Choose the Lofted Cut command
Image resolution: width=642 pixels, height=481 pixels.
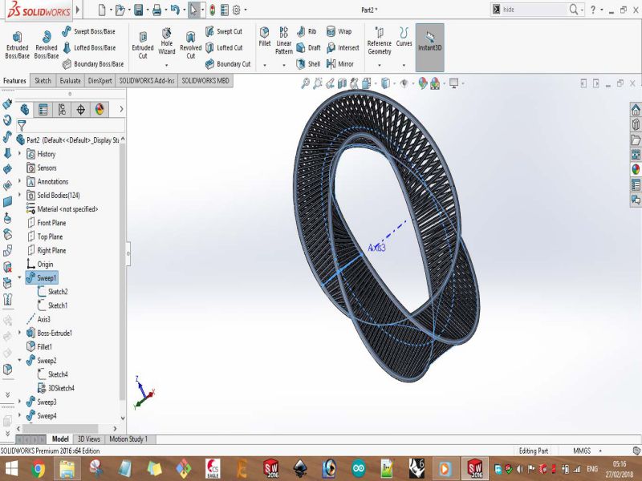(x=224, y=48)
